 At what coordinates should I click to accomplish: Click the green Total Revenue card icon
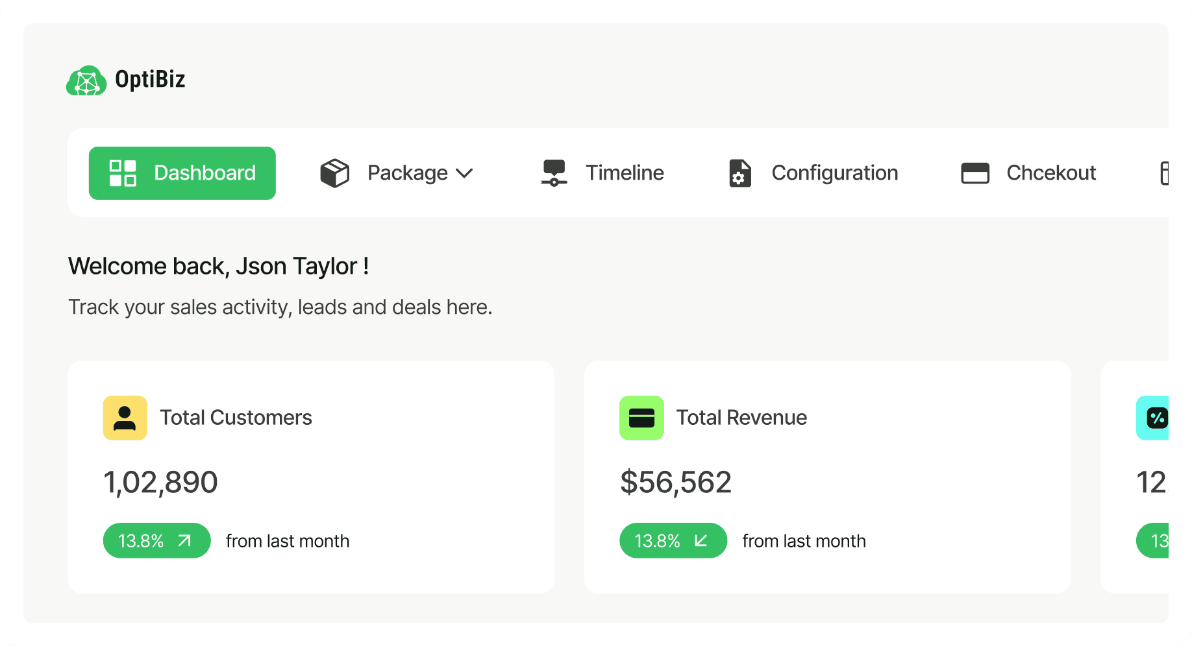coord(641,418)
